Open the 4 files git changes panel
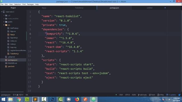Viewport: 182px width, 102px height. [160, 95]
